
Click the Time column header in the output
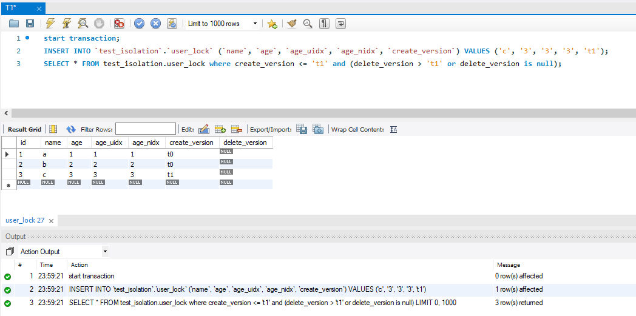click(x=46, y=265)
